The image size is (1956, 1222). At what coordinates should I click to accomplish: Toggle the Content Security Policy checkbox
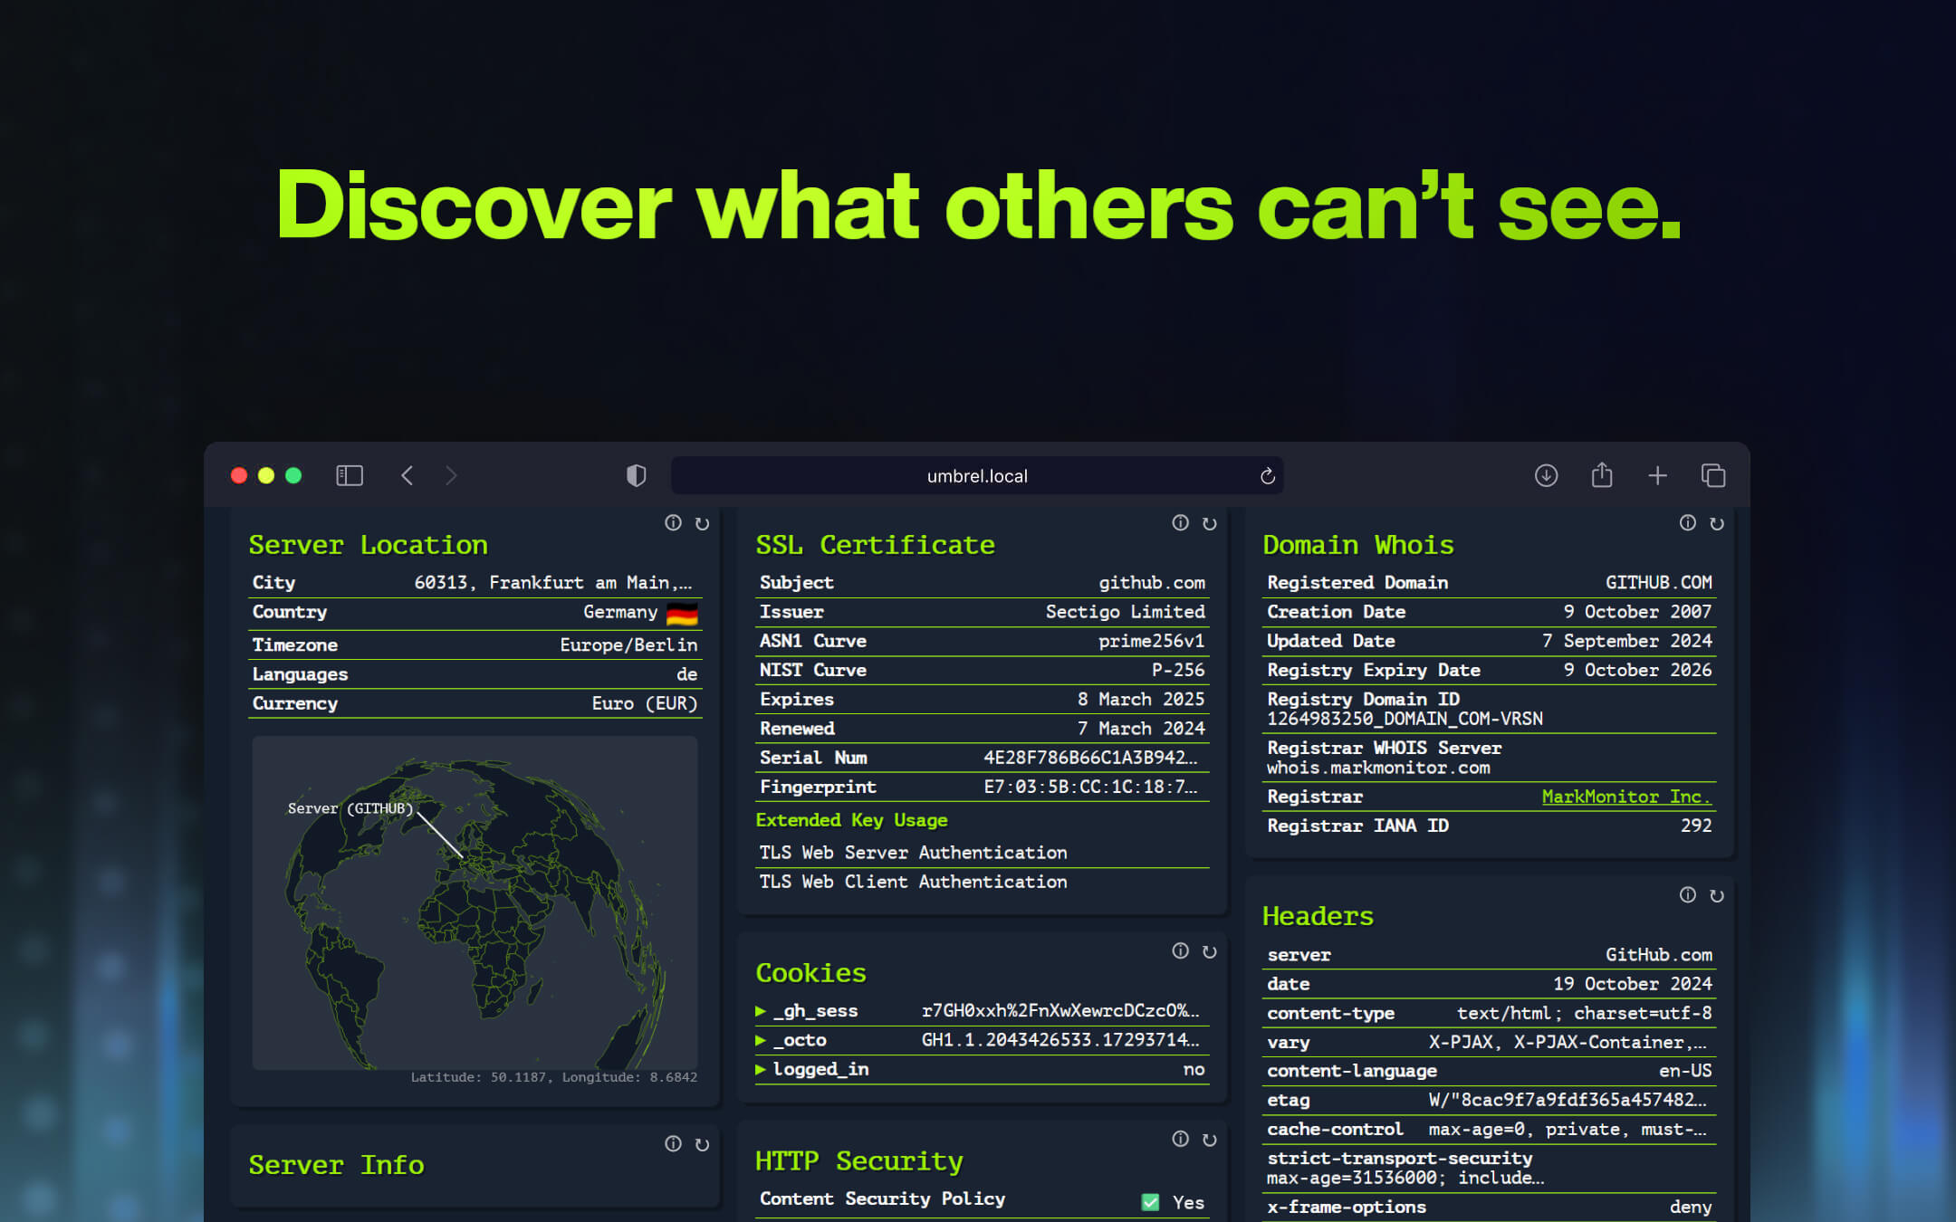[x=1150, y=1201]
